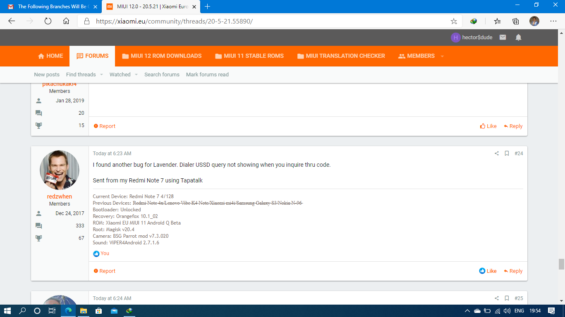Image resolution: width=565 pixels, height=317 pixels.
Task: Open Microsoft Store from taskbar
Action: tap(98, 311)
